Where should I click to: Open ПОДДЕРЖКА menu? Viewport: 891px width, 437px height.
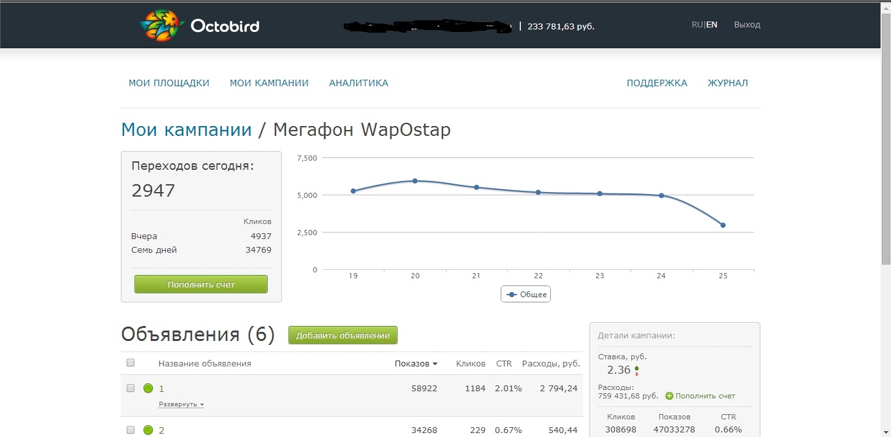(x=657, y=83)
